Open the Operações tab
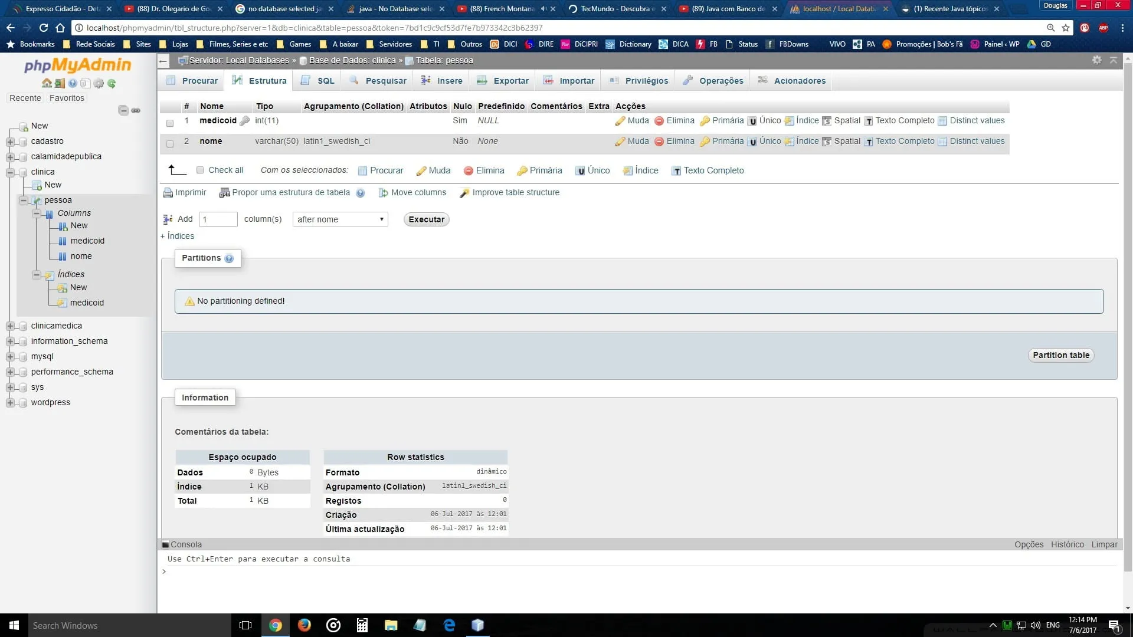 [x=713, y=81]
